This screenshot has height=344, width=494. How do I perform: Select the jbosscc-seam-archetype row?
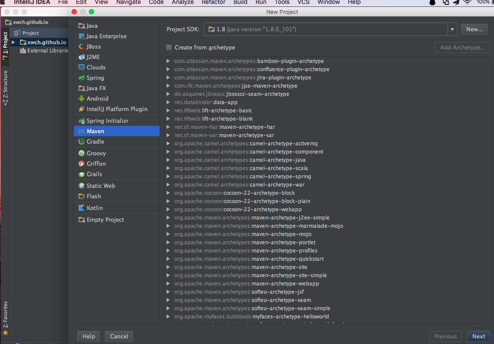tap(327, 94)
